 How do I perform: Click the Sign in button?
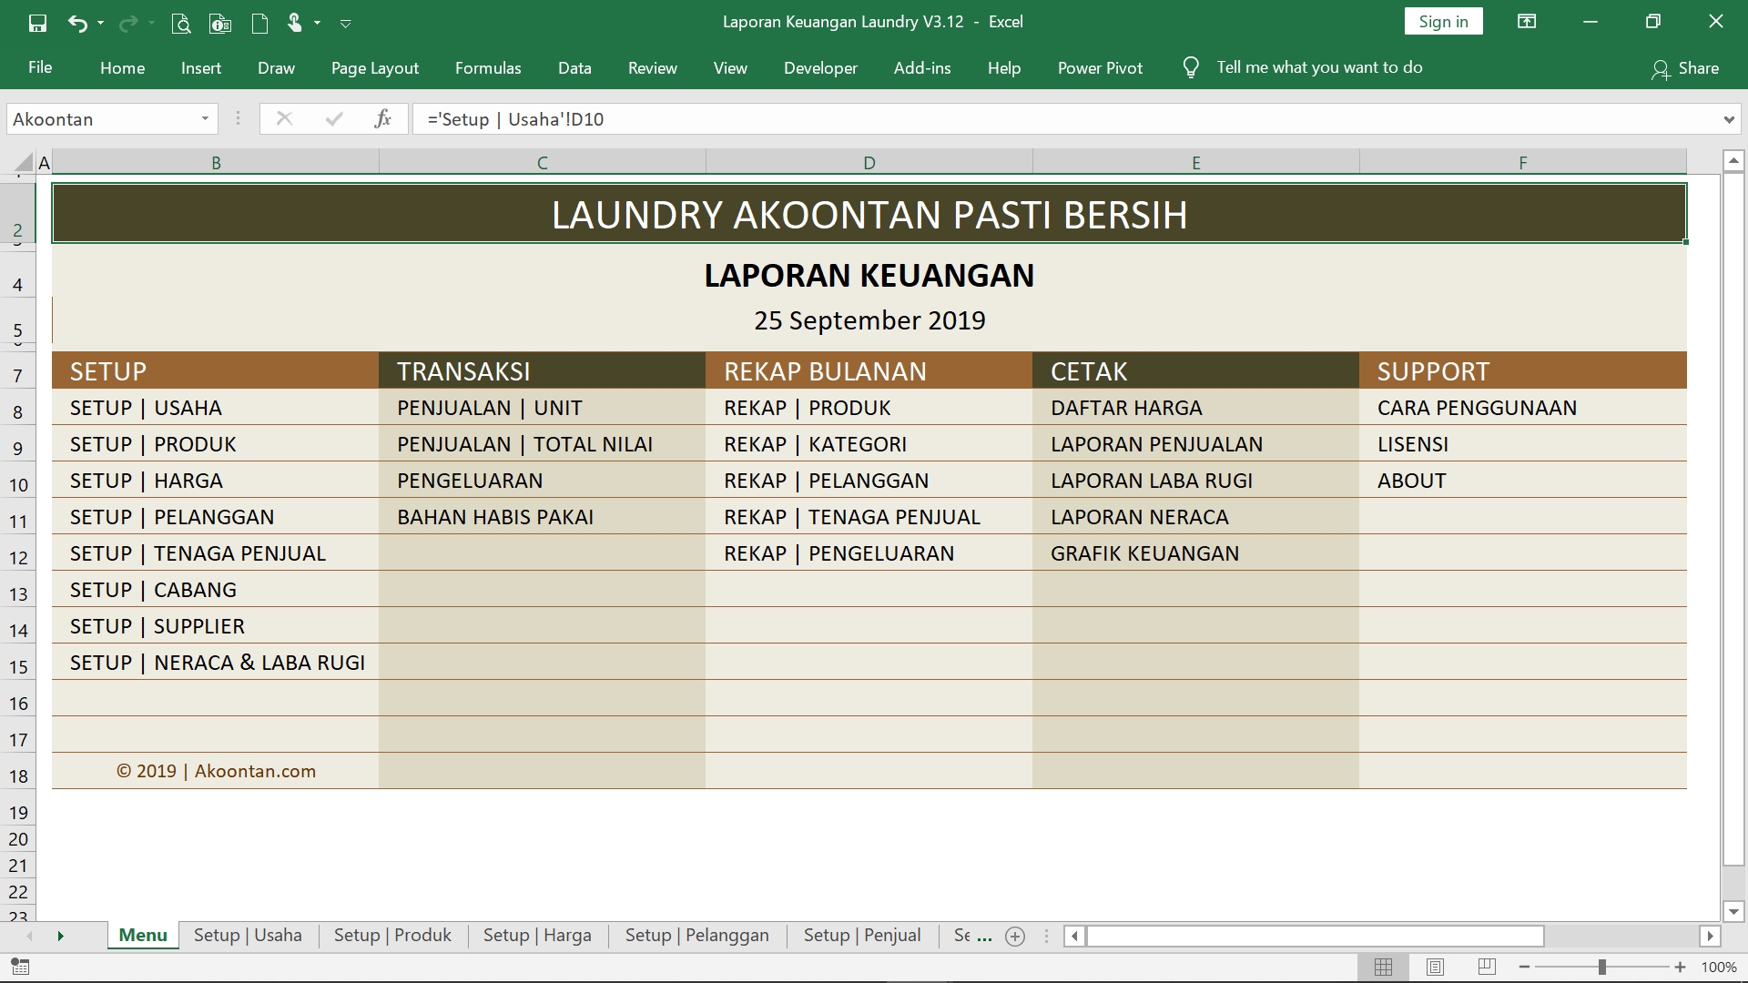tap(1443, 22)
